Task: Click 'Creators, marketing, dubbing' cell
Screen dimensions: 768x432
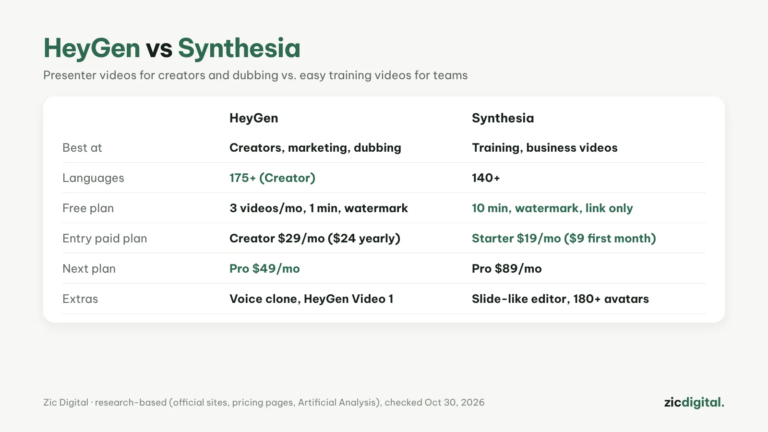Action: tap(315, 148)
